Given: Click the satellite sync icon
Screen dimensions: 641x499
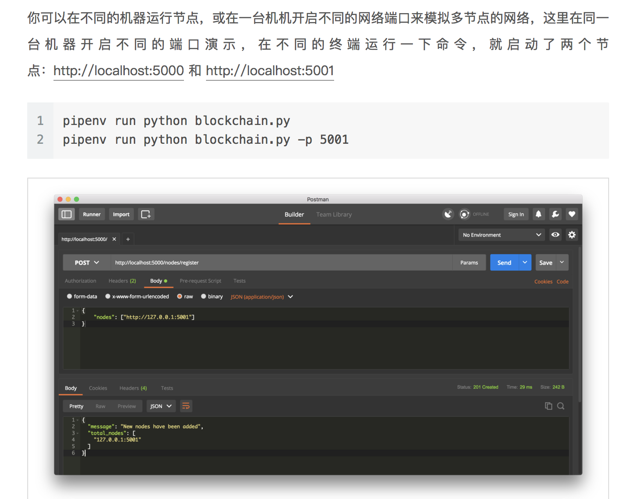Looking at the screenshot, I should (x=448, y=214).
